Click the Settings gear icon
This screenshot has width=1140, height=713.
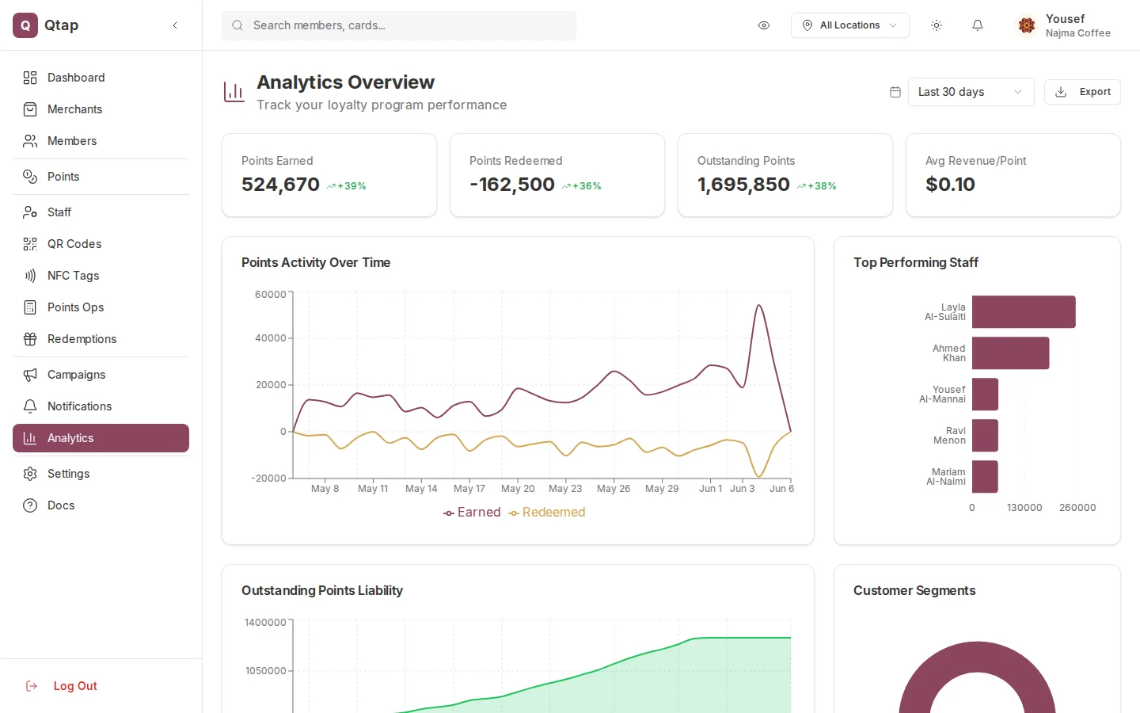[x=30, y=474]
